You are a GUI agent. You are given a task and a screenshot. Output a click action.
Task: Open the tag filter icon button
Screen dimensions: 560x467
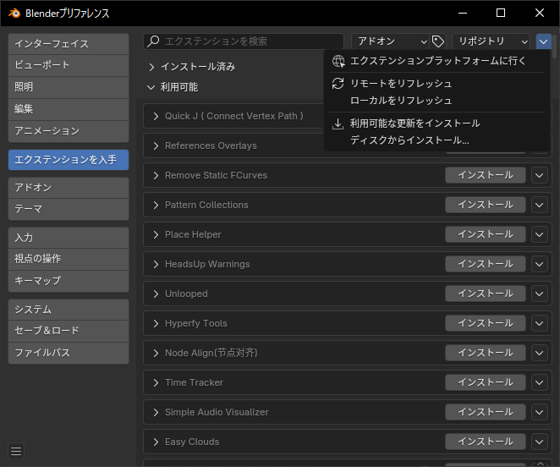pos(438,41)
